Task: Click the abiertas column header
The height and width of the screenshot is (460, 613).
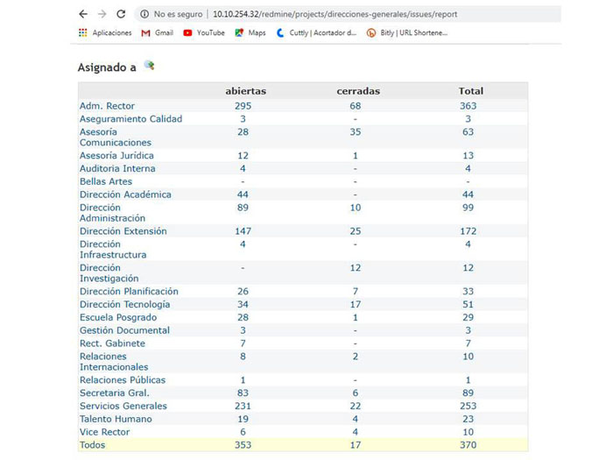Action: pyautogui.click(x=245, y=91)
